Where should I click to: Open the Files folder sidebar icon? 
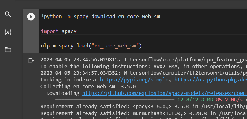8,50
